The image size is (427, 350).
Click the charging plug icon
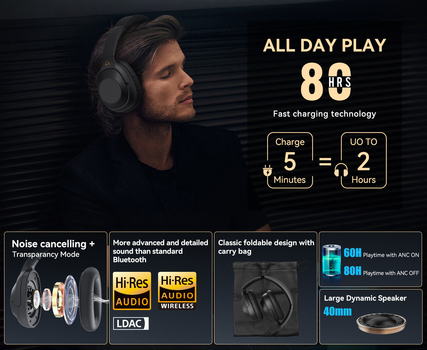[x=267, y=171]
